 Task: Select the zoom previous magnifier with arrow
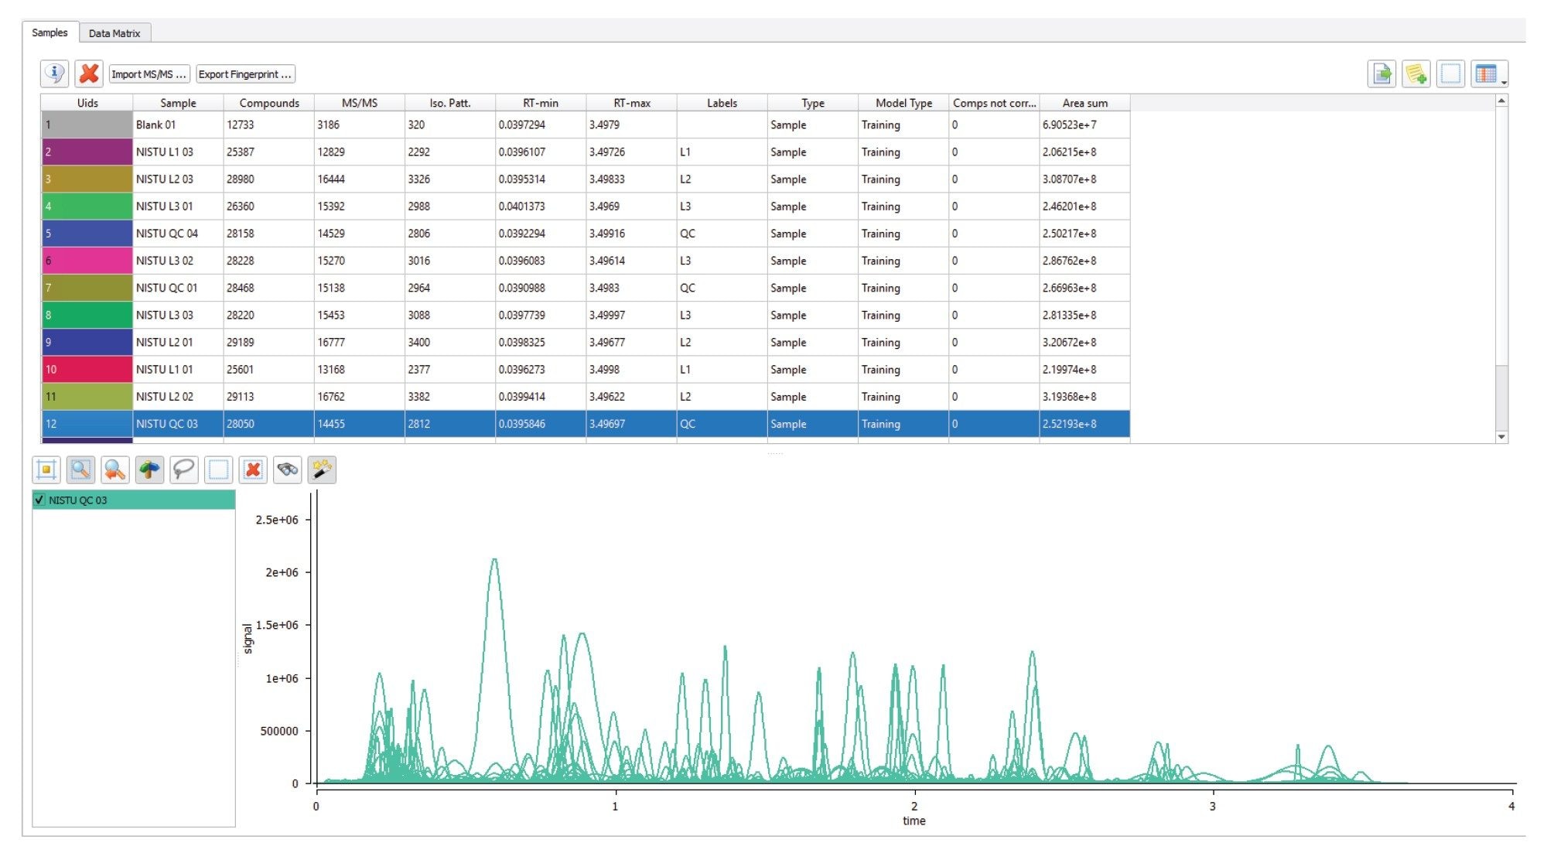[115, 469]
